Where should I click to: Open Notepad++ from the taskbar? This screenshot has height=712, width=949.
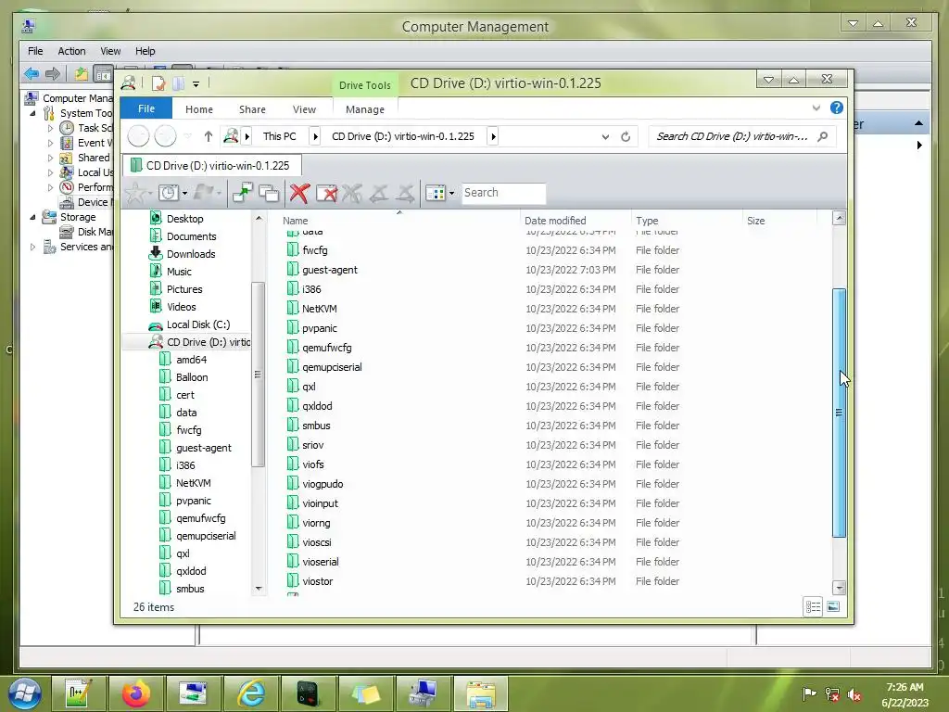click(79, 693)
